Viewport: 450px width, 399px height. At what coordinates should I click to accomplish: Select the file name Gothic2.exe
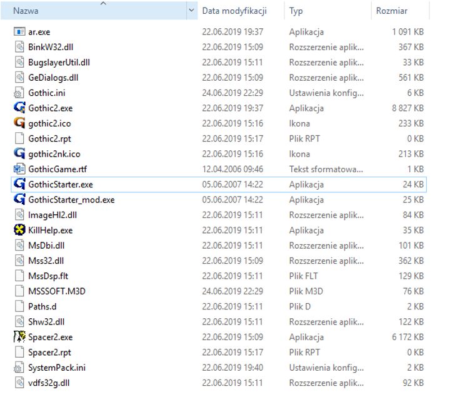pyautogui.click(x=51, y=108)
